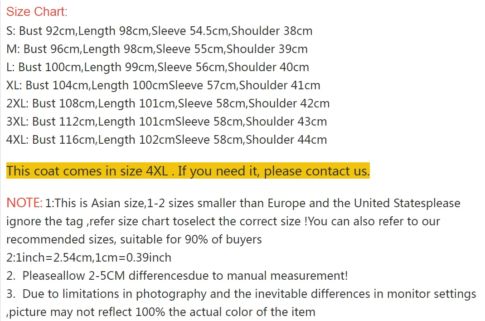Select the 2XL measurements row

click(x=168, y=103)
